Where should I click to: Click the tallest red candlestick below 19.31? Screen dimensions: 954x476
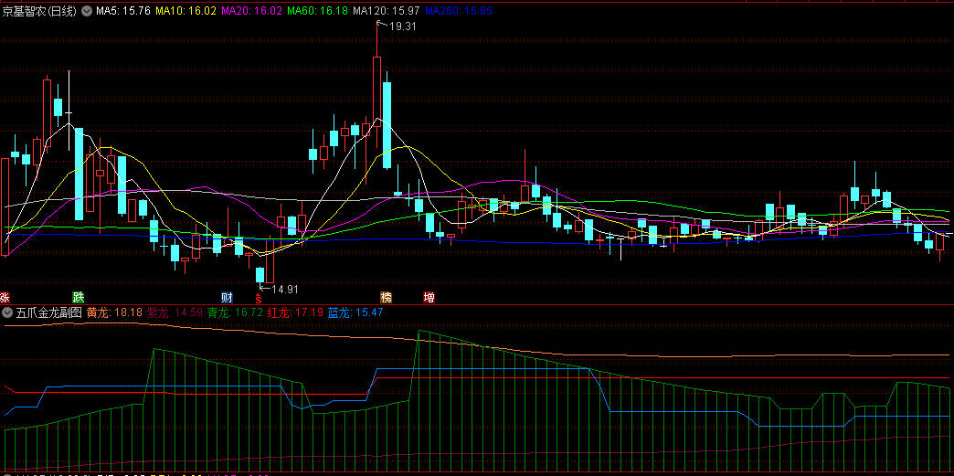[x=376, y=91]
